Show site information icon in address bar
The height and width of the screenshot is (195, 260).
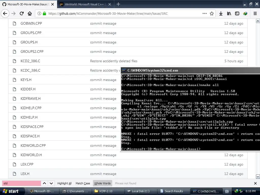39,13
